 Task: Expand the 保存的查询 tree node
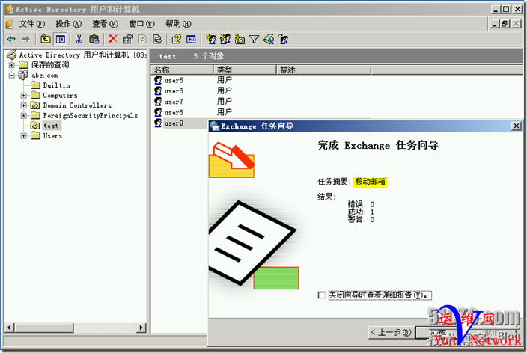tap(12, 65)
